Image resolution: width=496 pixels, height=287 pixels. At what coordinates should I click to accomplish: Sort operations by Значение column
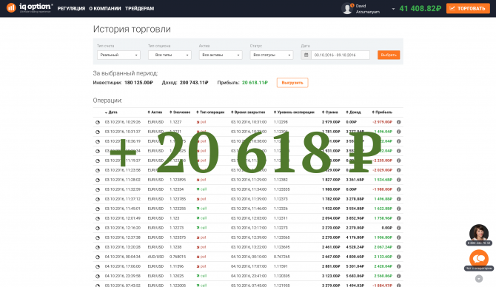180,112
